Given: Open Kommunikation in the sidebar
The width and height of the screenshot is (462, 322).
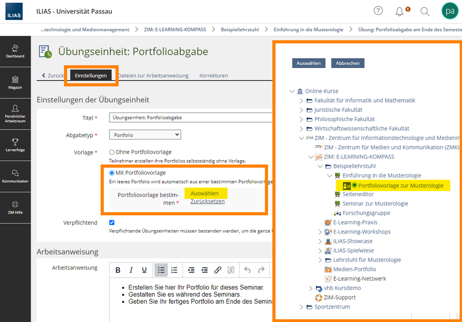Looking at the screenshot, I should (x=15, y=176).
